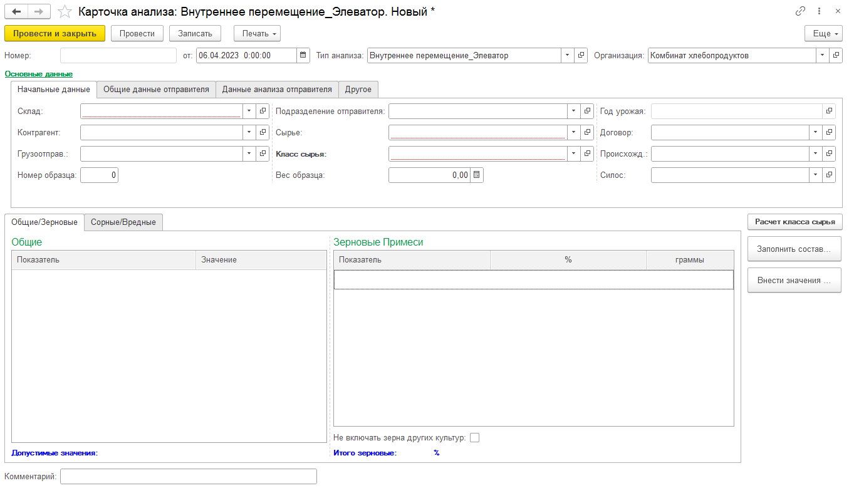Focus the Номер образца field

[99, 175]
